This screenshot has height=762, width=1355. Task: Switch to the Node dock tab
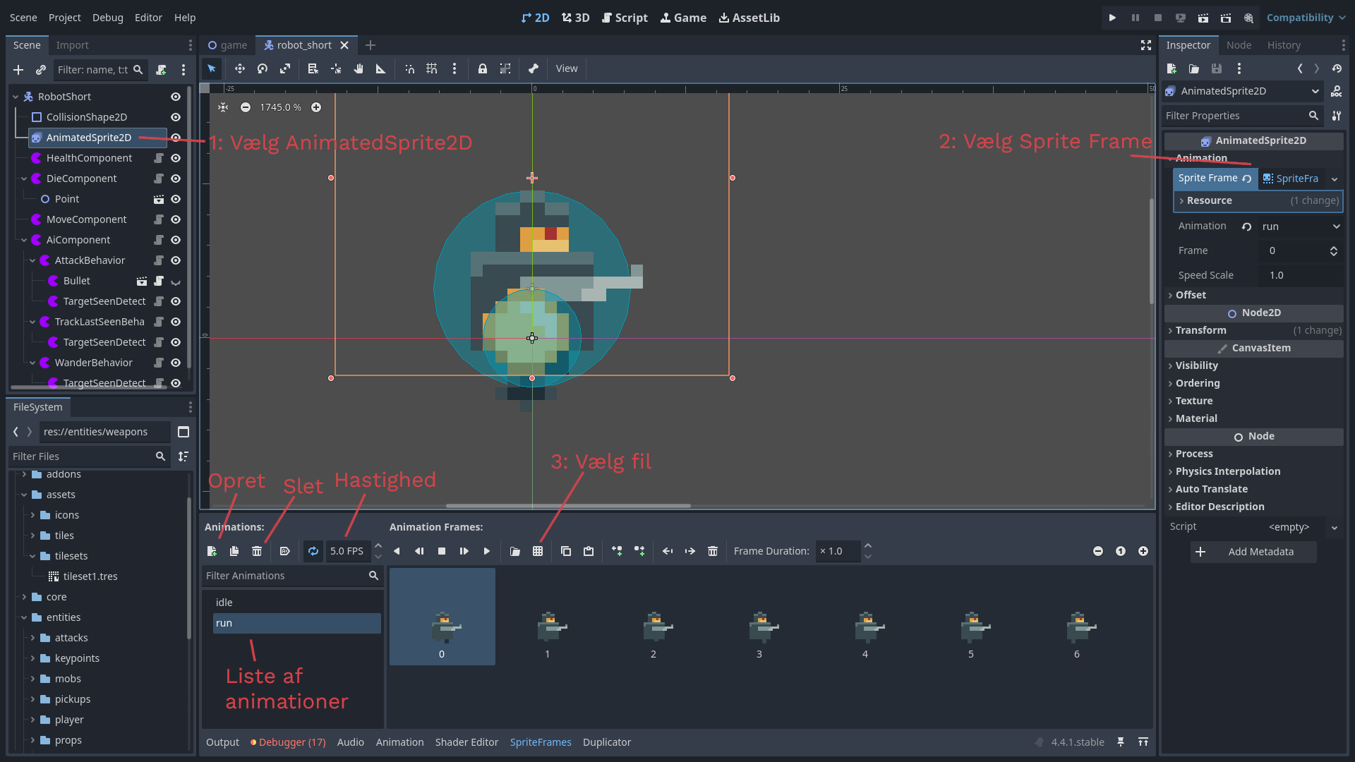[x=1239, y=45]
